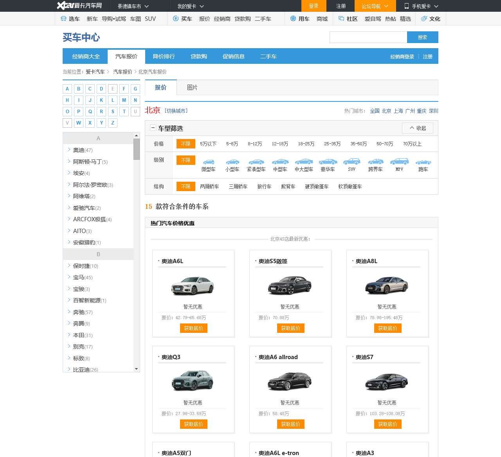This screenshot has width=501, height=457.
Task: Choose 上海 from hot cities
Action: pyautogui.click(x=398, y=111)
